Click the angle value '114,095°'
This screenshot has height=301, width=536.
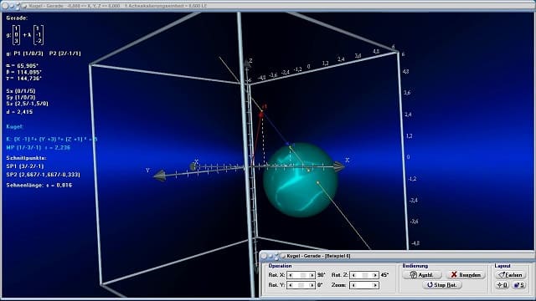click(x=28, y=72)
